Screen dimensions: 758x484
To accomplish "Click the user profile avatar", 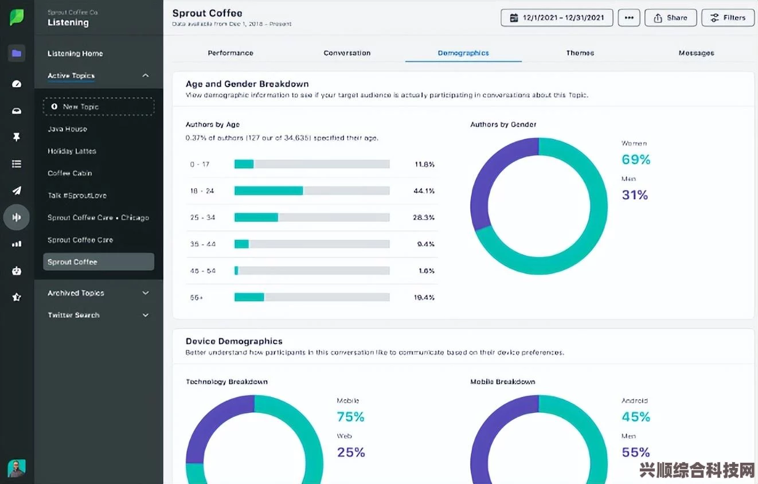I will coord(17,468).
